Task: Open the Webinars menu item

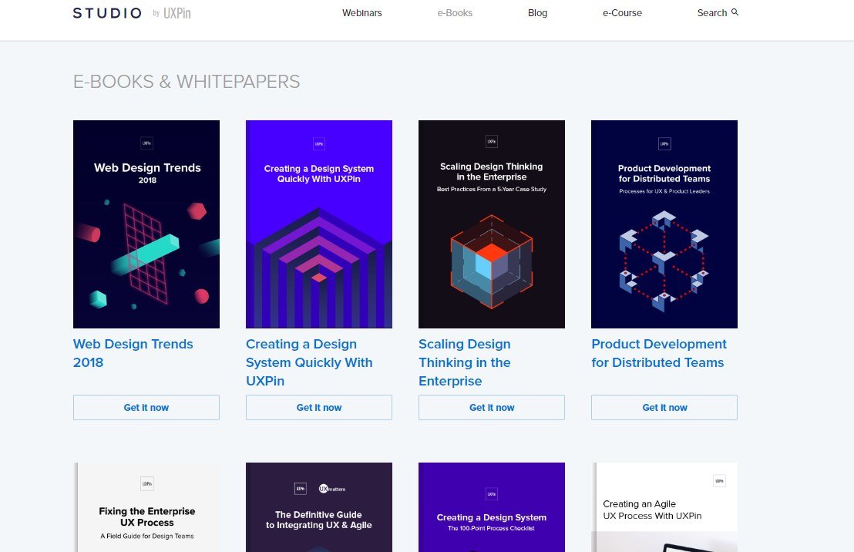Action: coord(361,13)
